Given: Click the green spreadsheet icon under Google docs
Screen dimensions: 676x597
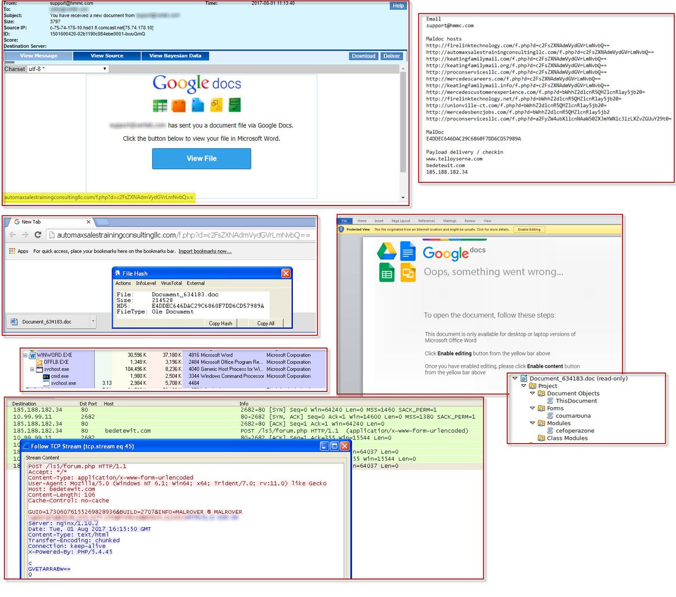Looking at the screenshot, I should [160, 105].
